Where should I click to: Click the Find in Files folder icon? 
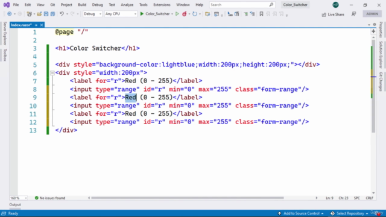point(207,14)
